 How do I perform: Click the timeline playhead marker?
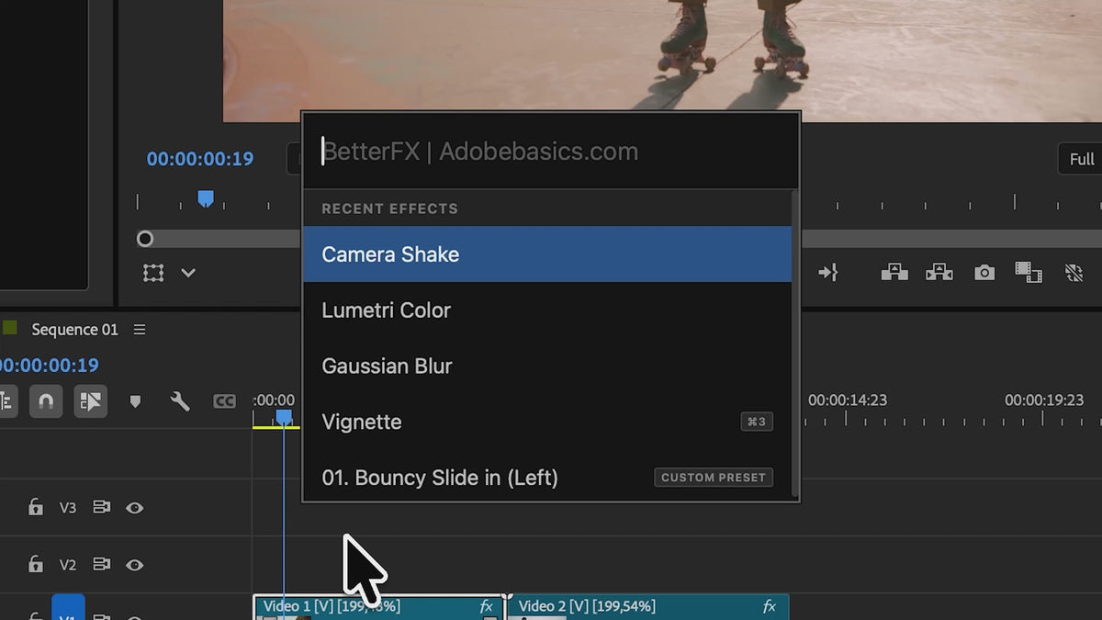(284, 418)
